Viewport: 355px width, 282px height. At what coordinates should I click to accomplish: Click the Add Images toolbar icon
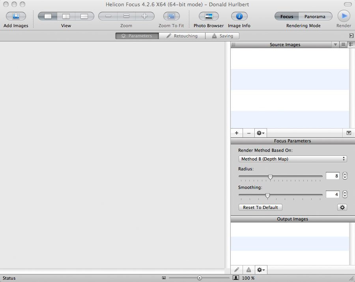pos(16,16)
